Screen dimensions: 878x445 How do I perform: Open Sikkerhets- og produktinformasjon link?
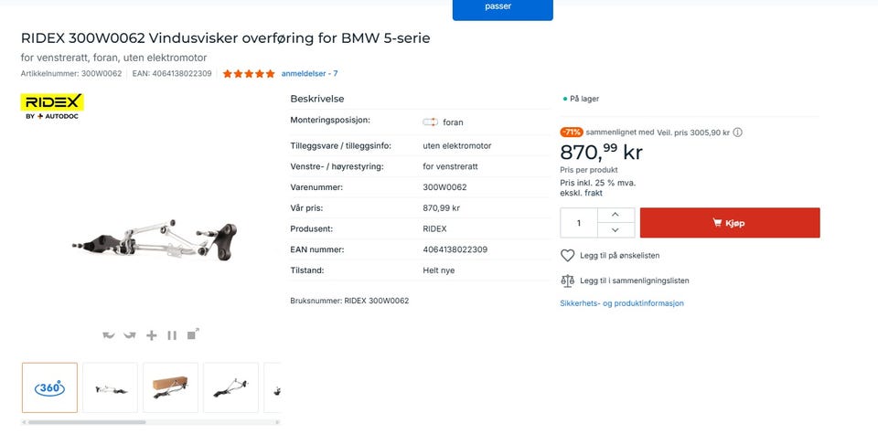click(x=622, y=303)
